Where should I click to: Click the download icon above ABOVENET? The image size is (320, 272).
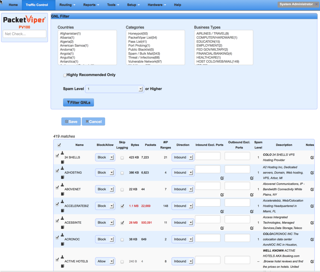(62, 185)
